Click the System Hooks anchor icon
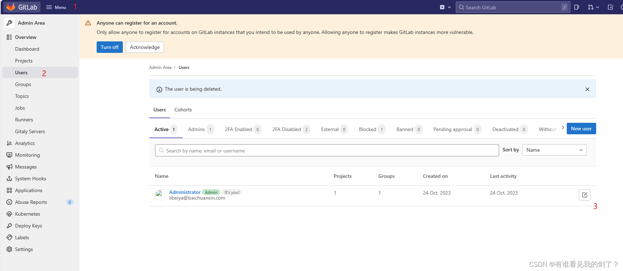Image resolution: width=623 pixels, height=271 pixels. (x=9, y=179)
